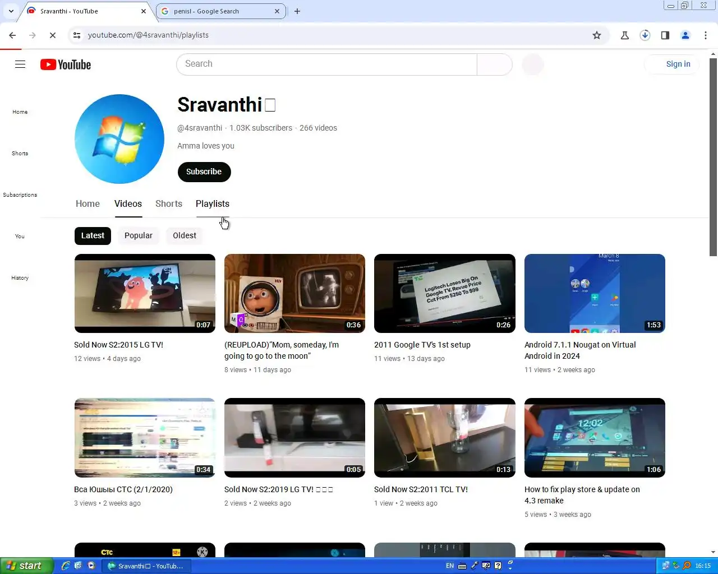Click the YouTube search submit button
The image size is (718, 574).
point(494,64)
